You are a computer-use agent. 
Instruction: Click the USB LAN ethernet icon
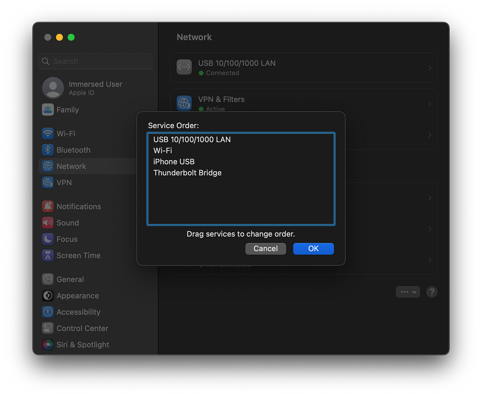pyautogui.click(x=184, y=67)
